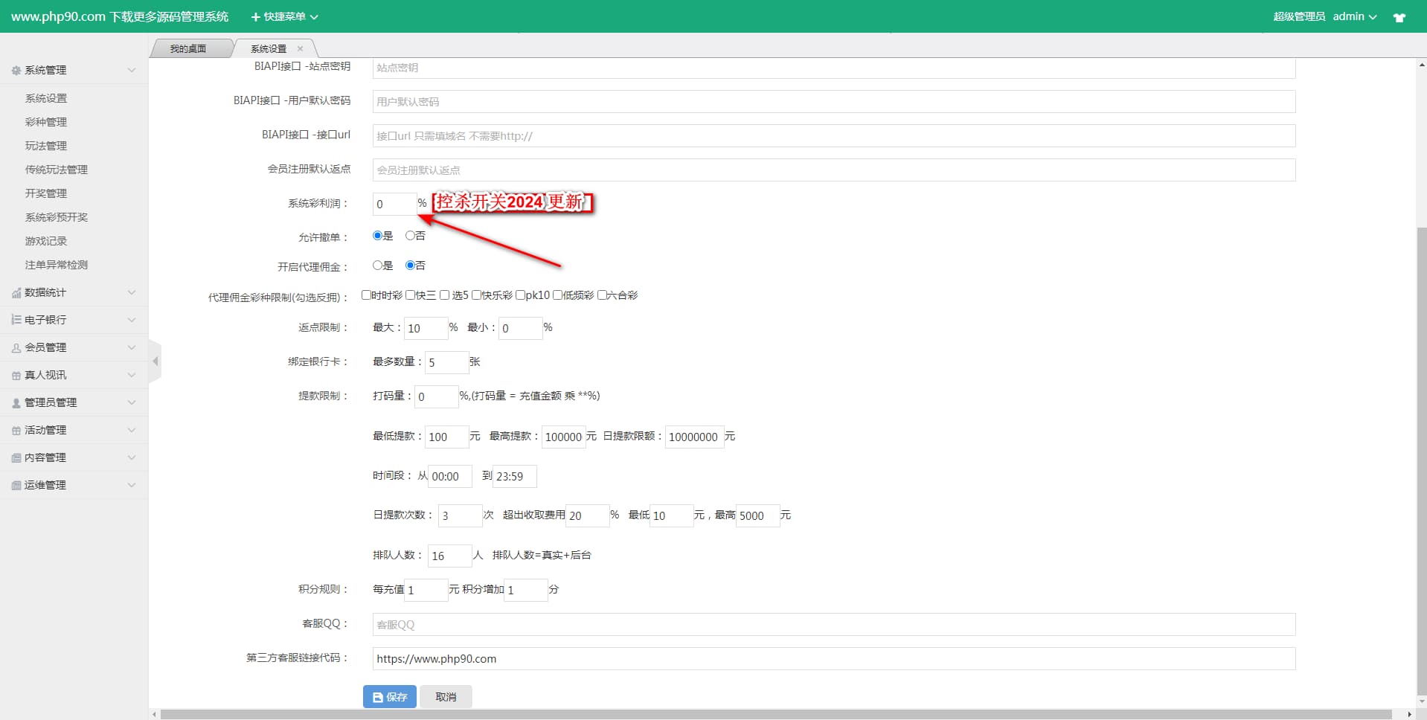
Task: Tick the 六合彩 checkbox
Action: (602, 295)
